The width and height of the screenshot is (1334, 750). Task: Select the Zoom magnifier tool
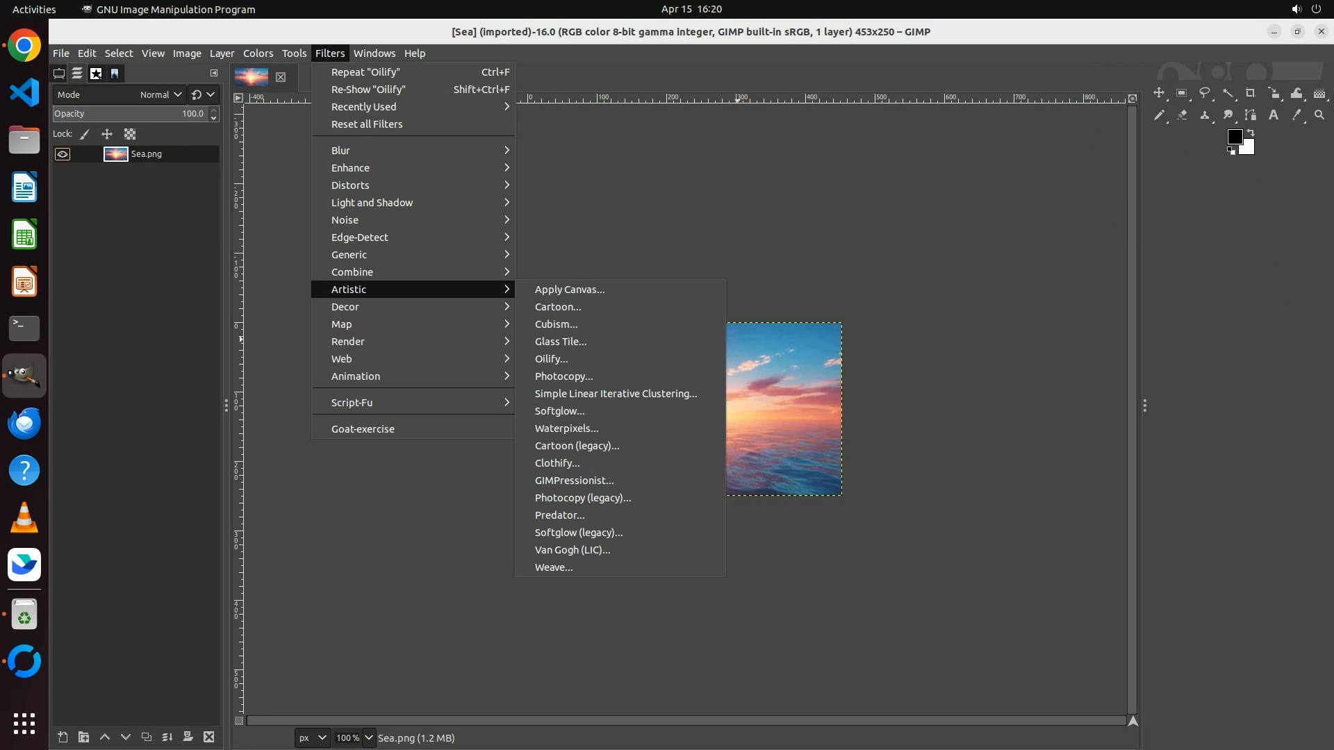pyautogui.click(x=1319, y=115)
